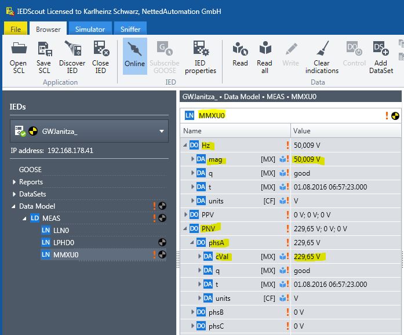
Task: Select the MMXU0 node in IED tree
Action: [x=65, y=254]
